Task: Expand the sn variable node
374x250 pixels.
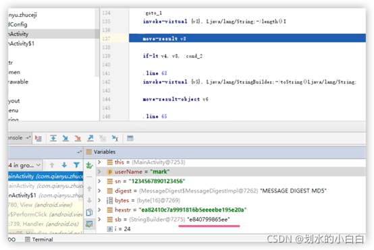Action: [99, 181]
